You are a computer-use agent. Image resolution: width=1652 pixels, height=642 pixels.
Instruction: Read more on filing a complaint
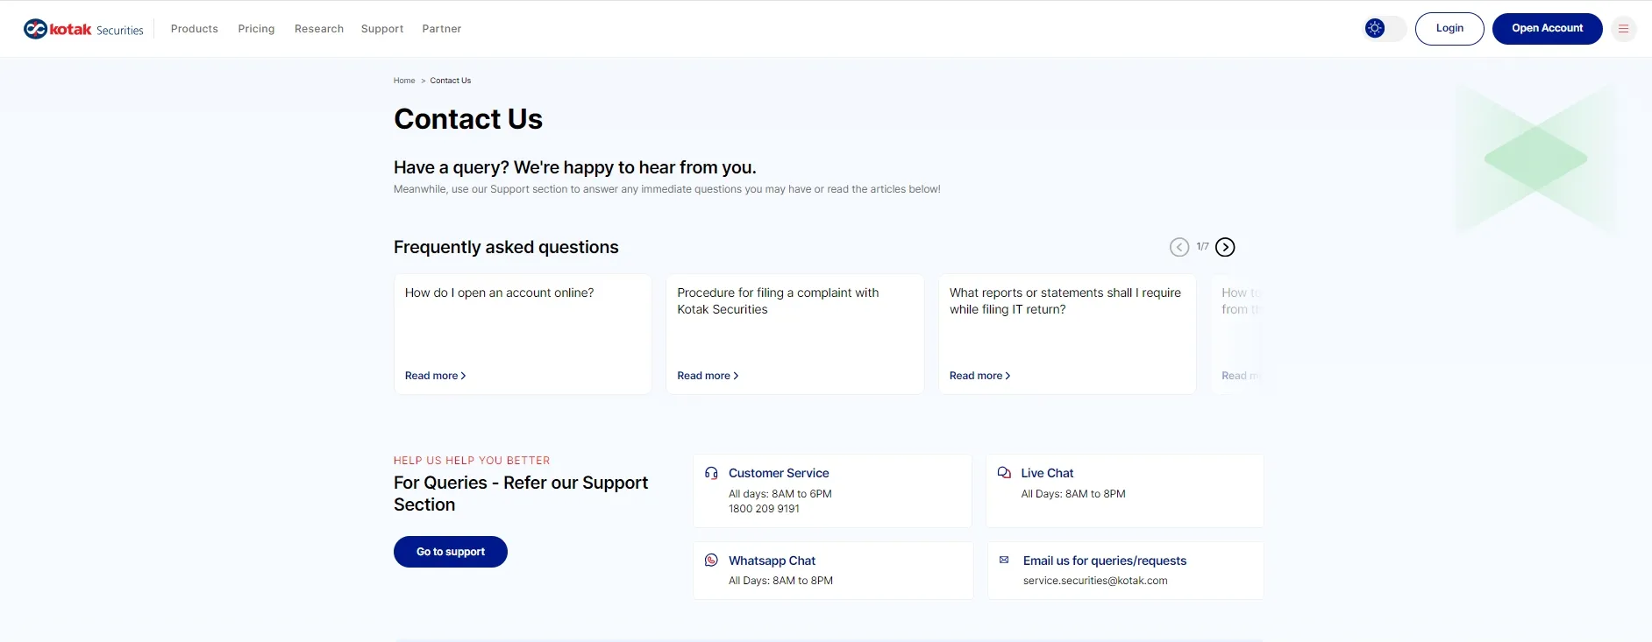point(708,376)
